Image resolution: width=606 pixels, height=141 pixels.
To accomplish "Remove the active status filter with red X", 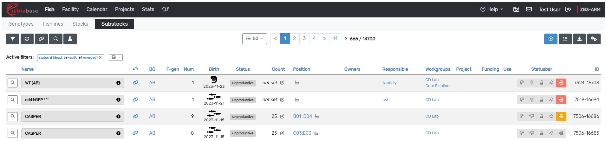I will click(x=100, y=58).
